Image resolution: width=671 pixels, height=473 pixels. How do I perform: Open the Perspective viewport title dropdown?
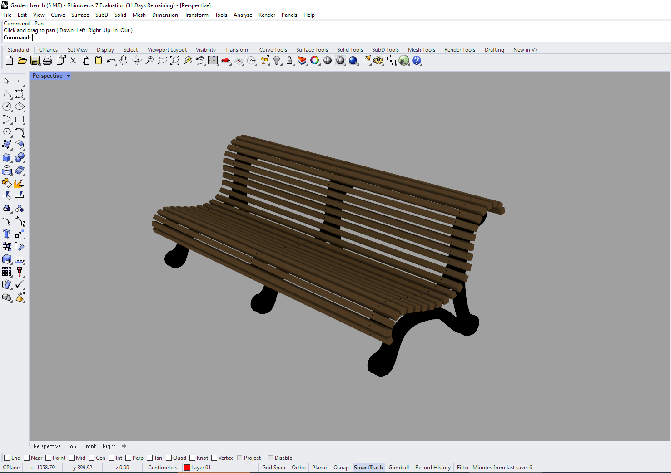(68, 76)
